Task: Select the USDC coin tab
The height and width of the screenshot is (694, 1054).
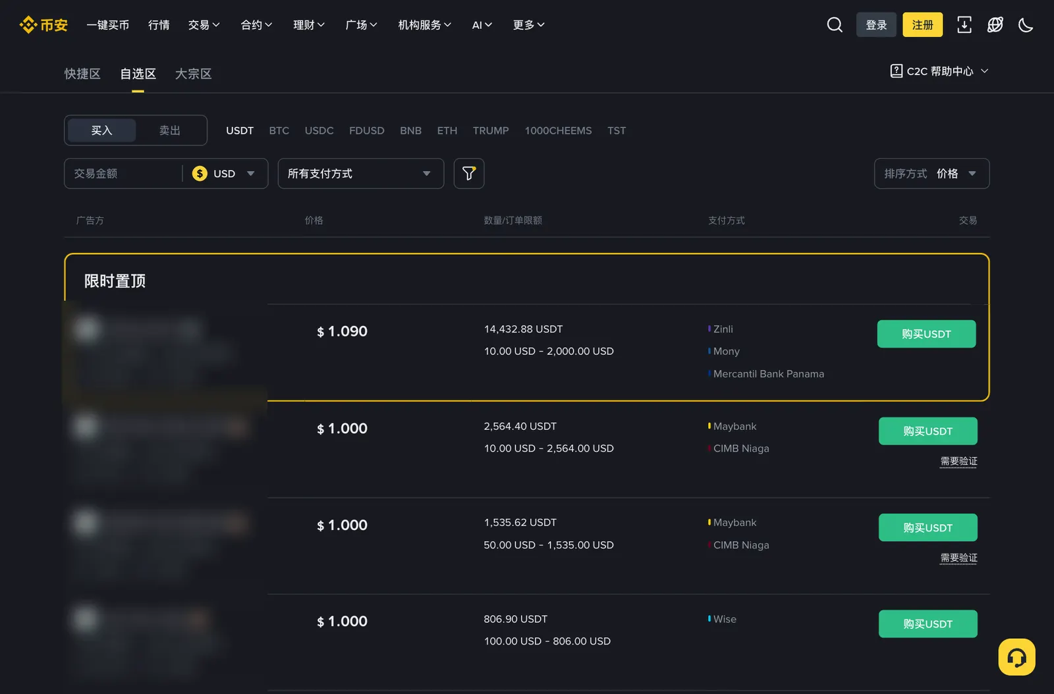Action: (319, 130)
